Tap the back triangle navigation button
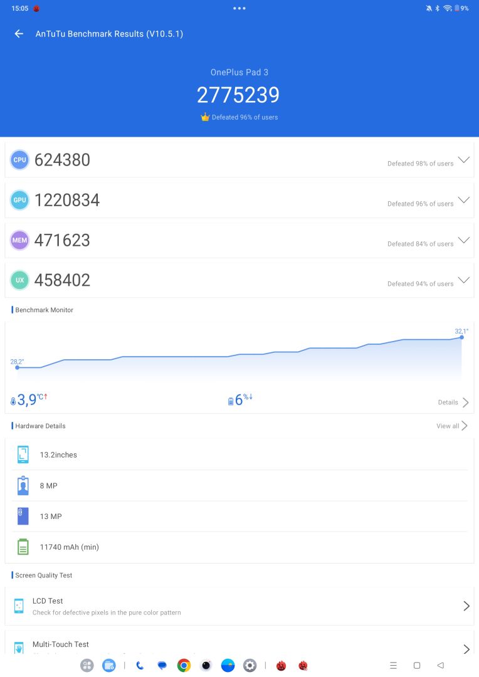The image size is (479, 677). 441,665
